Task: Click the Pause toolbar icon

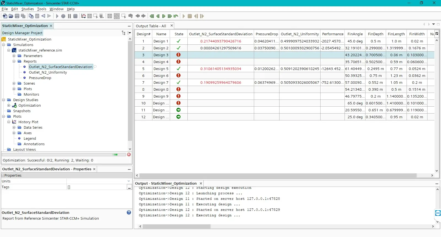Action: pos(69,16)
